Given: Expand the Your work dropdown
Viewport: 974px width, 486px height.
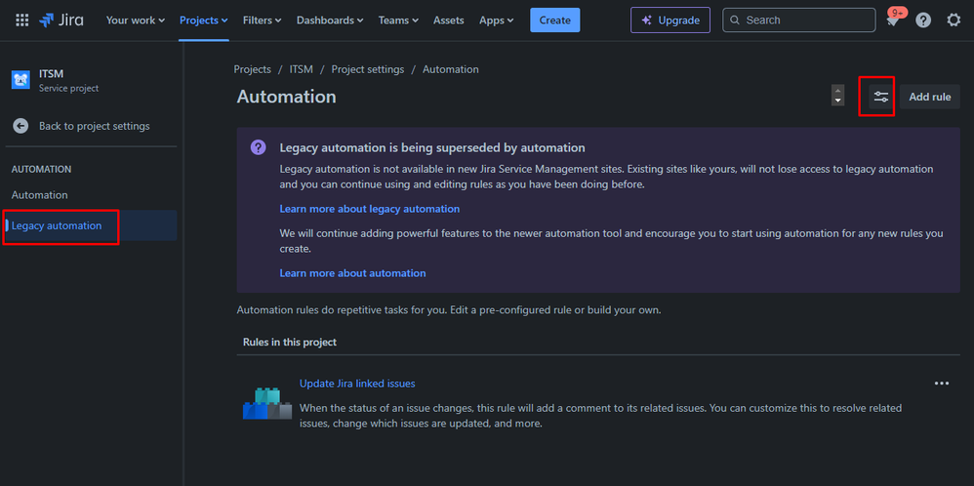Looking at the screenshot, I should pyautogui.click(x=136, y=20).
